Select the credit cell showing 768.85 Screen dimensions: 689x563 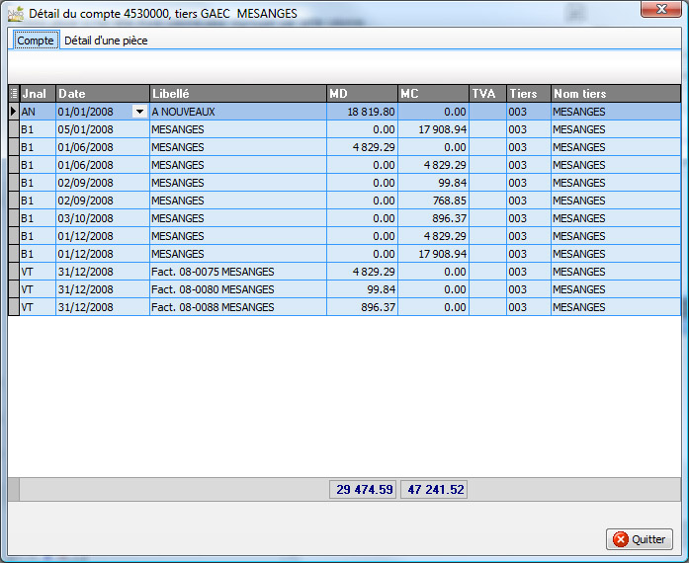(x=433, y=201)
